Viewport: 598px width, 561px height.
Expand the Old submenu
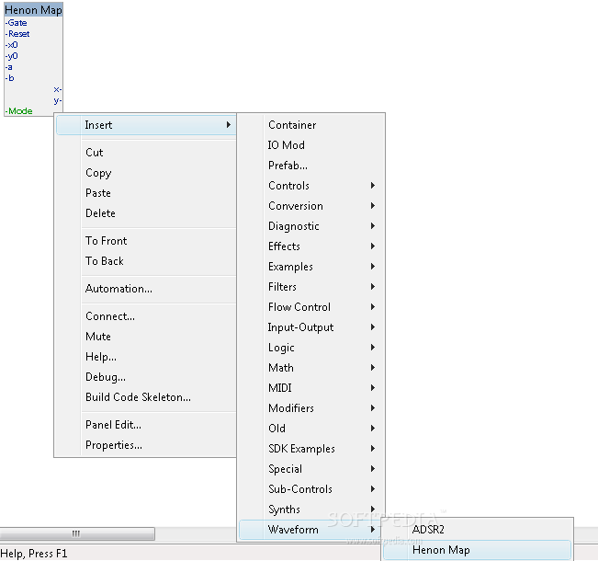tap(310, 429)
